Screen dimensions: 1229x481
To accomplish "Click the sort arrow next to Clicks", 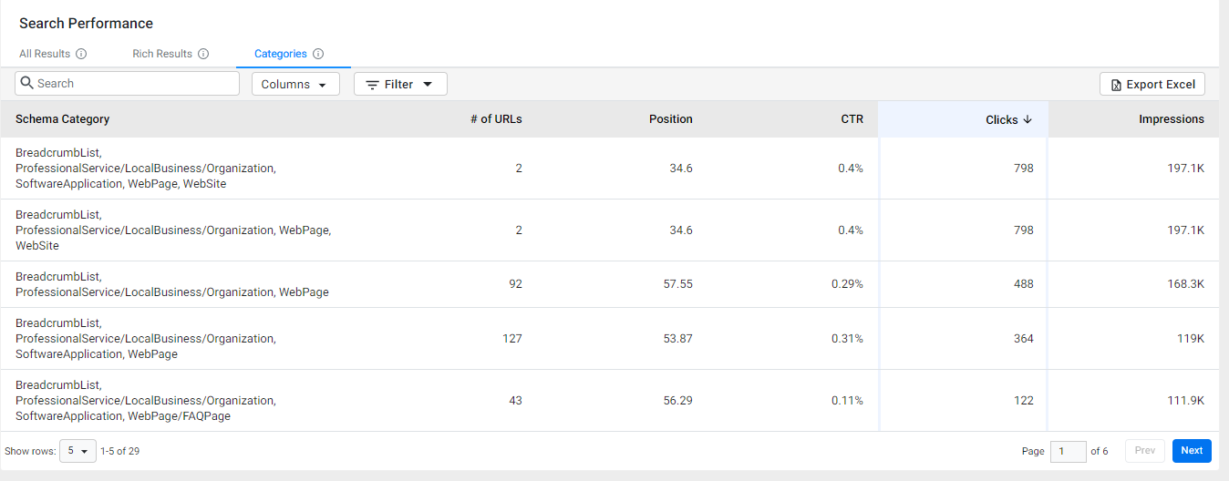I will point(1028,119).
